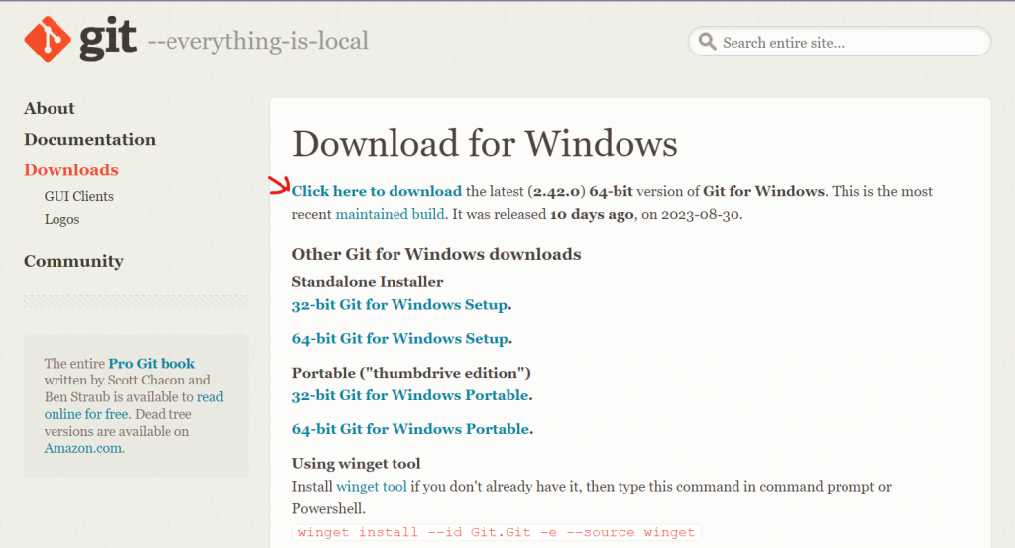Screen dimensions: 1015x548
Task: Click the --everything-is-local tagline
Action: click(258, 41)
